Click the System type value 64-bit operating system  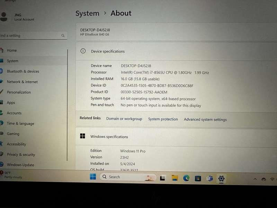[x=158, y=99]
